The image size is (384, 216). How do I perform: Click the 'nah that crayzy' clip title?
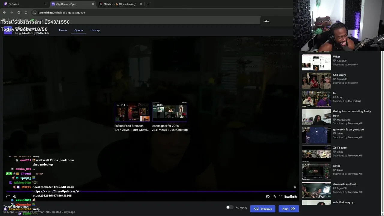[343, 202]
